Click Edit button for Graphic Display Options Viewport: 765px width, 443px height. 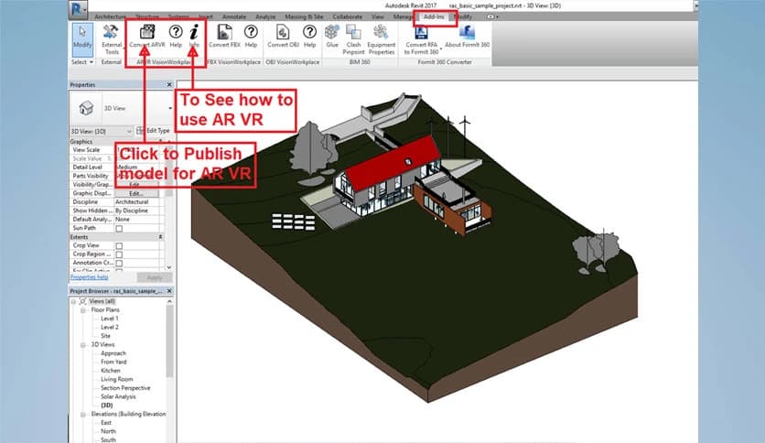tap(136, 194)
